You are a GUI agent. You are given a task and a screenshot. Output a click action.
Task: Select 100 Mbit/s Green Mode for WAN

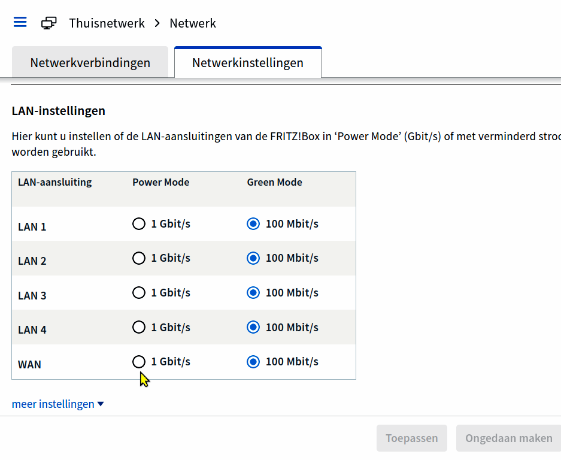pos(253,362)
